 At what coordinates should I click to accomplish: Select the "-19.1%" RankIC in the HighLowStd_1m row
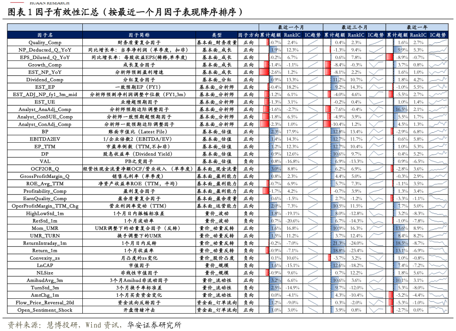pos(292,214)
